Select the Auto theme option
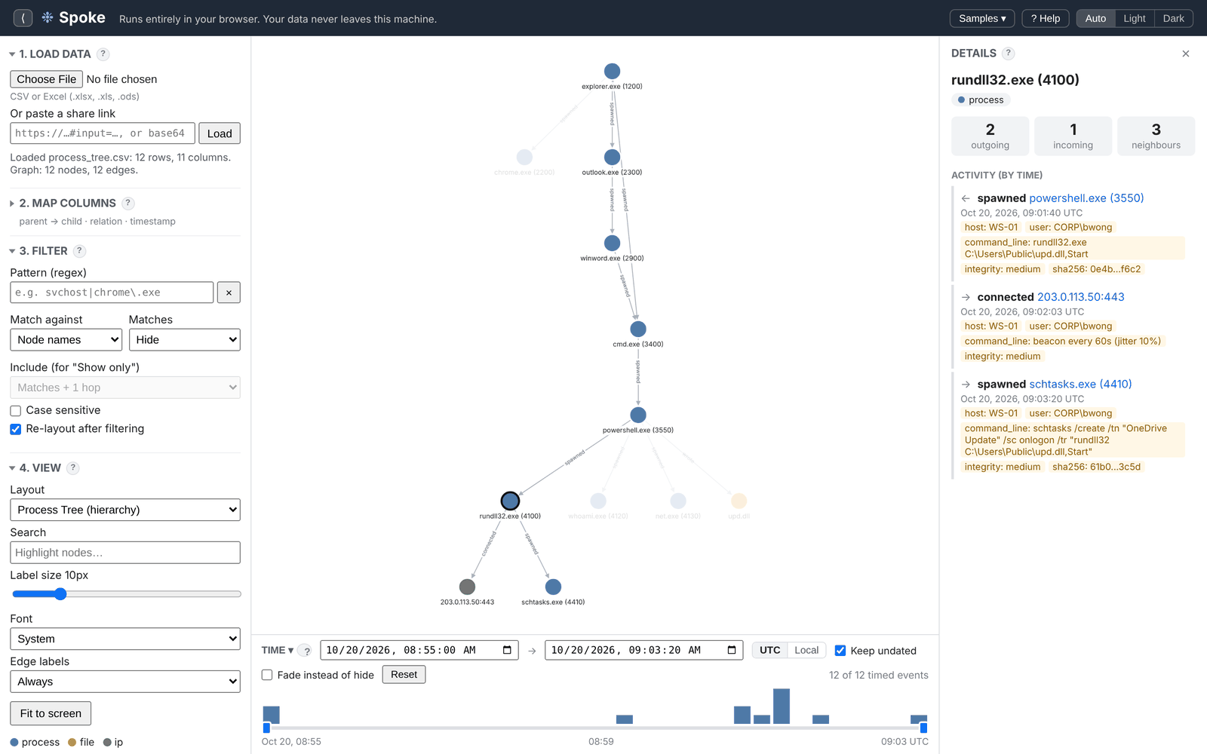The width and height of the screenshot is (1207, 754). click(1095, 18)
